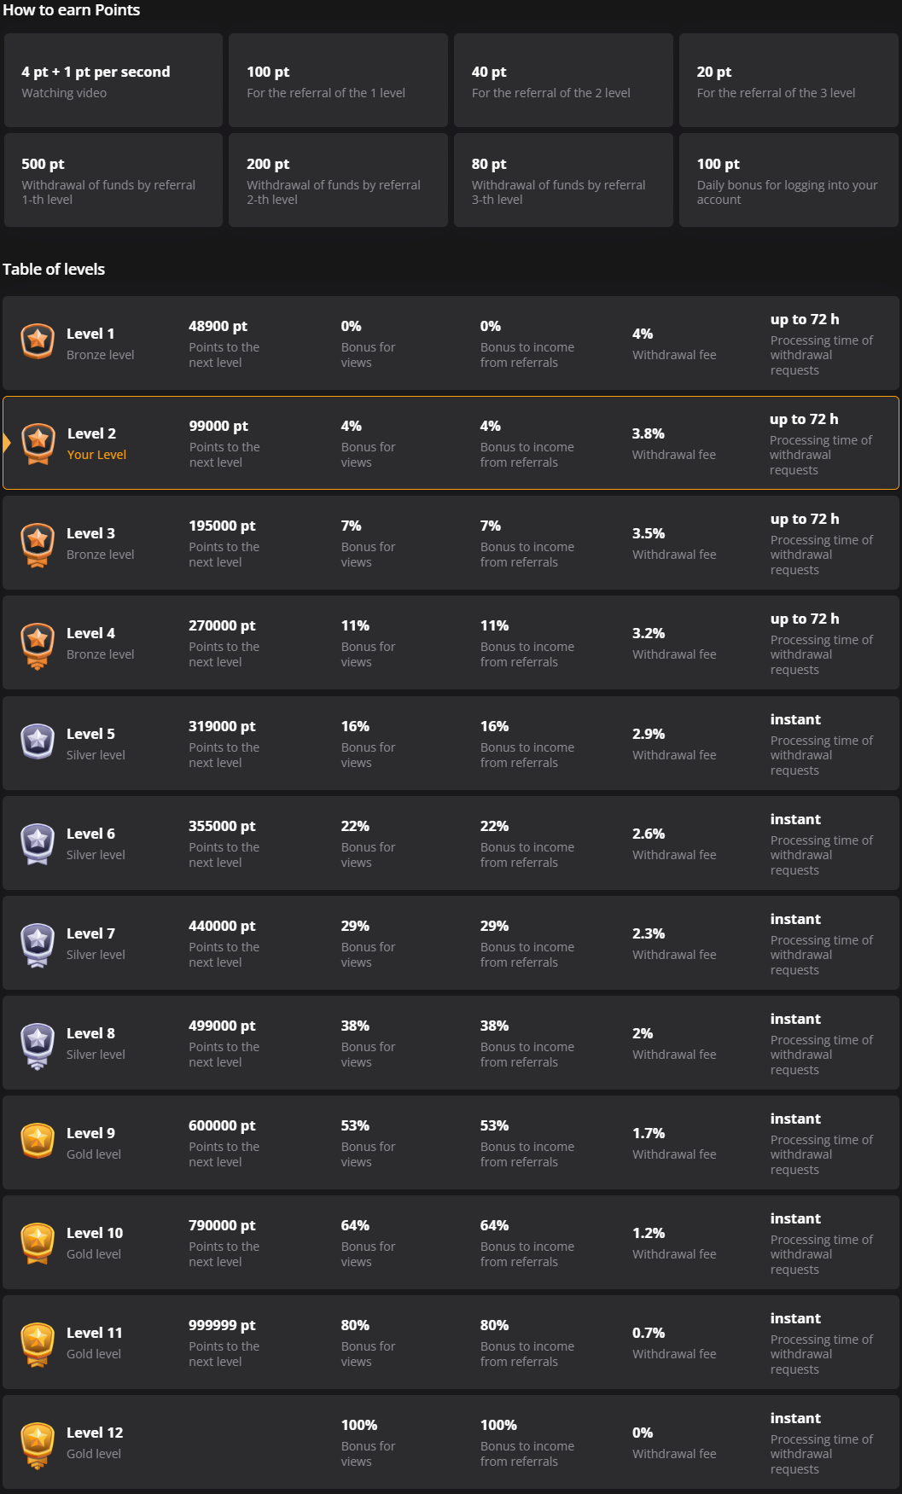
Task: Select the 100 pt first-level referral card
Action: (338, 81)
